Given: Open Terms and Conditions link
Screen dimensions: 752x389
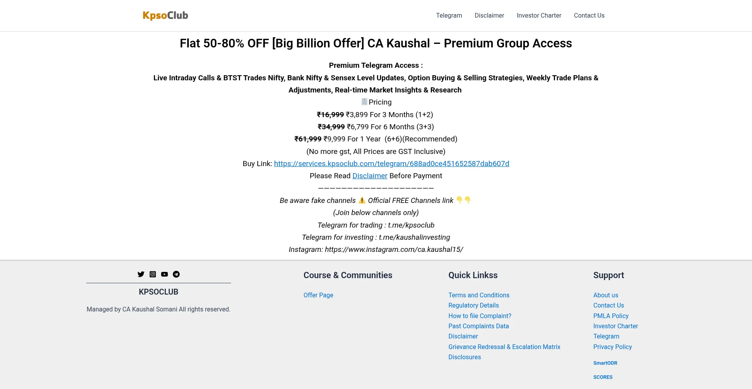Looking at the screenshot, I should (x=479, y=295).
